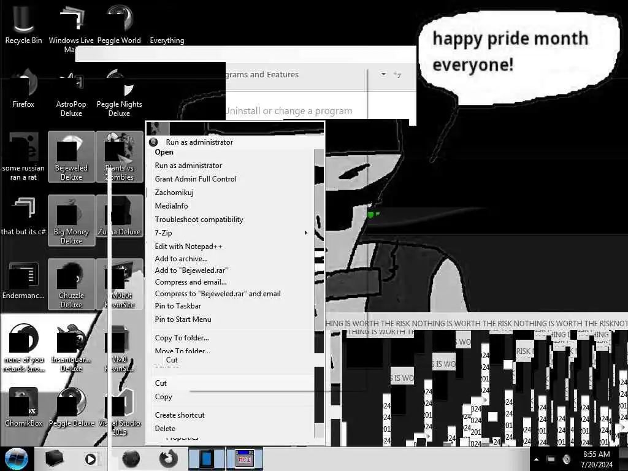Select the Windows Live Mail desktop icon
This screenshot has height=471, width=628.
(x=71, y=28)
